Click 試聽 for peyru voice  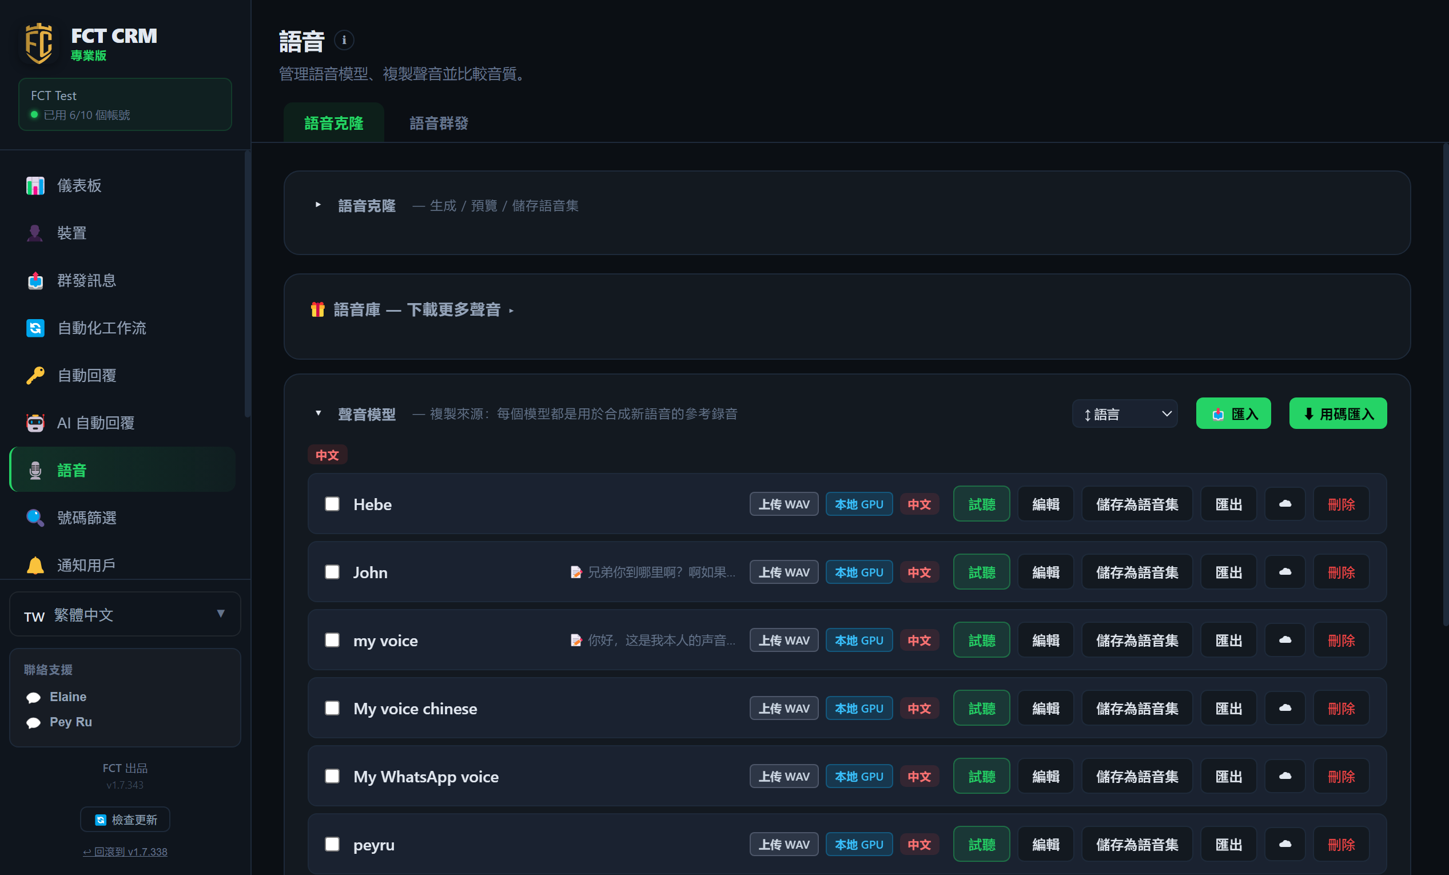click(981, 845)
